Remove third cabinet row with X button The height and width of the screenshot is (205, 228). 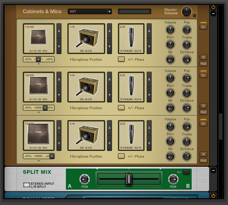(203, 154)
